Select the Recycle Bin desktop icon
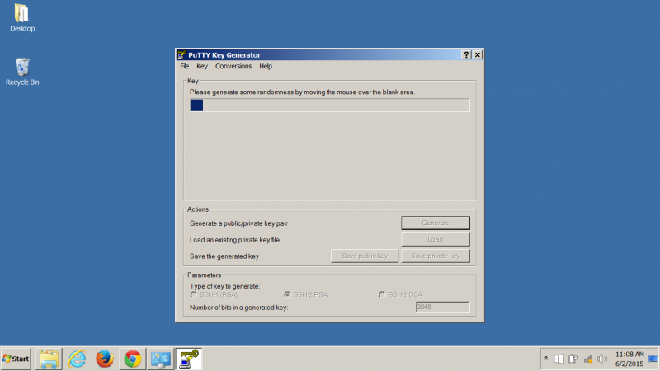 (22, 72)
